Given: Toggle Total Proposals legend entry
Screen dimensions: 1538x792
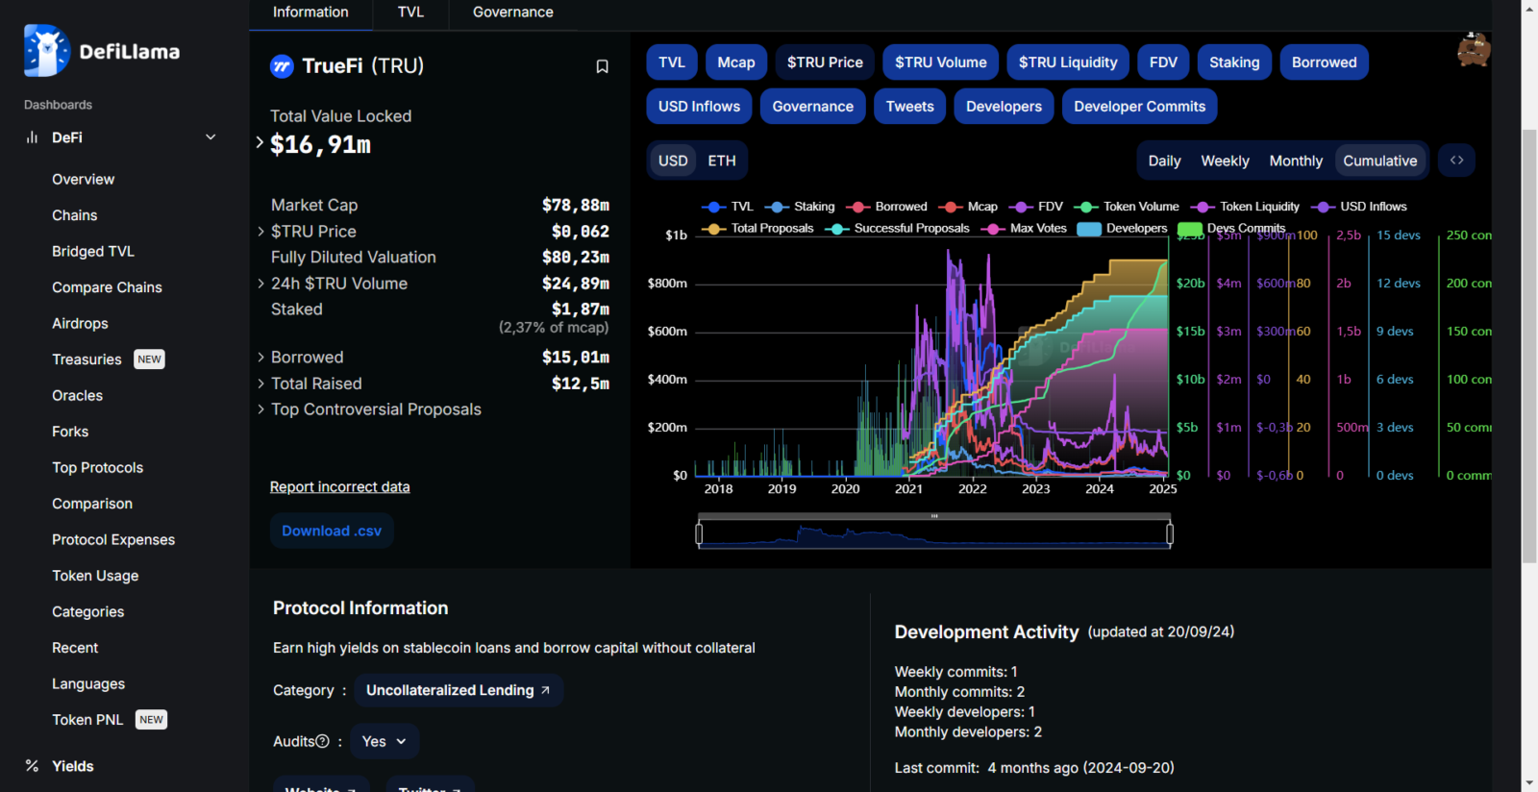Looking at the screenshot, I should pos(757,229).
